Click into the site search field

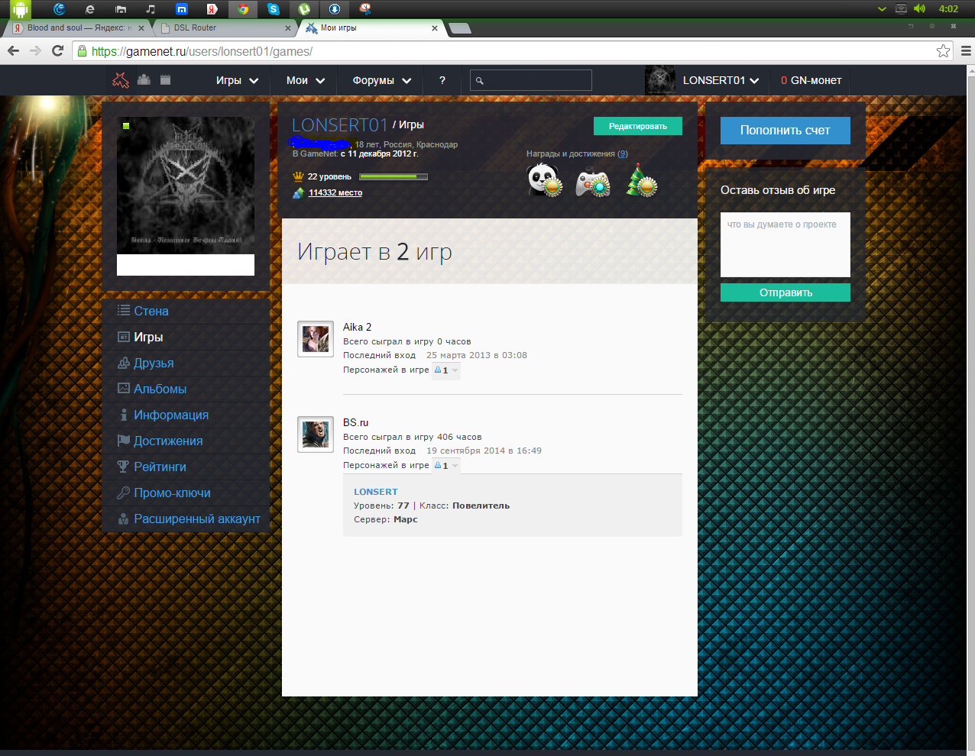pyautogui.click(x=530, y=80)
